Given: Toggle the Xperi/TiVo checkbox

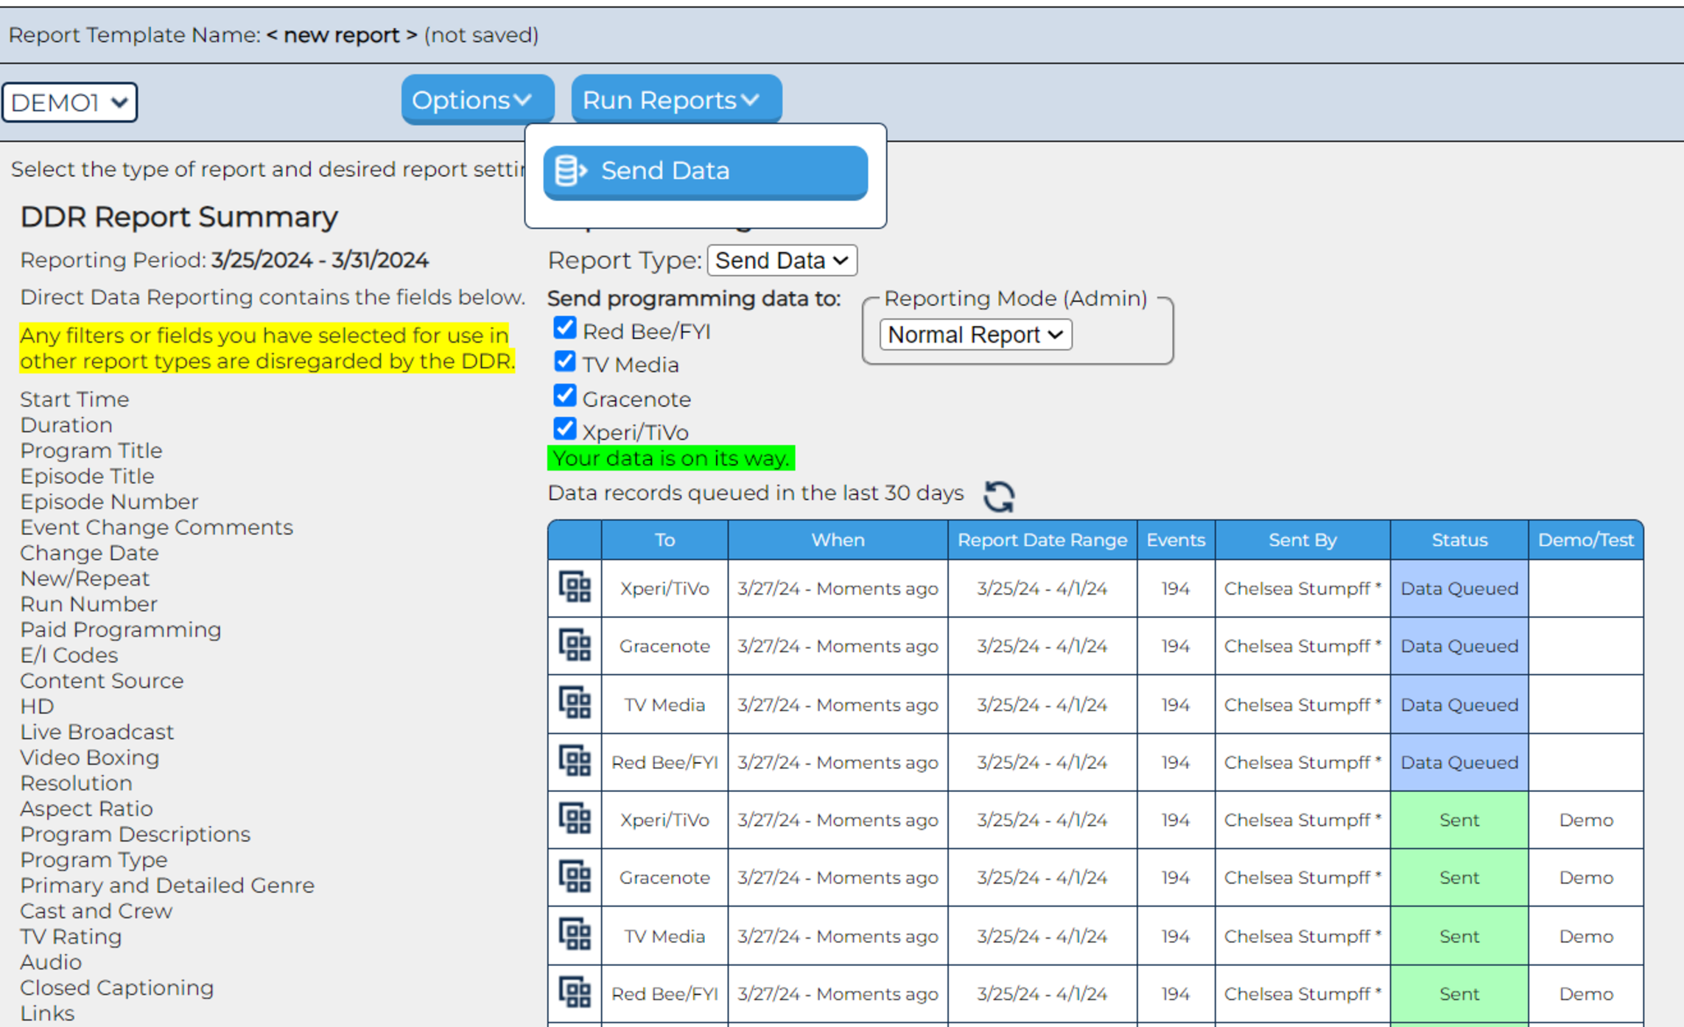Looking at the screenshot, I should pos(565,429).
